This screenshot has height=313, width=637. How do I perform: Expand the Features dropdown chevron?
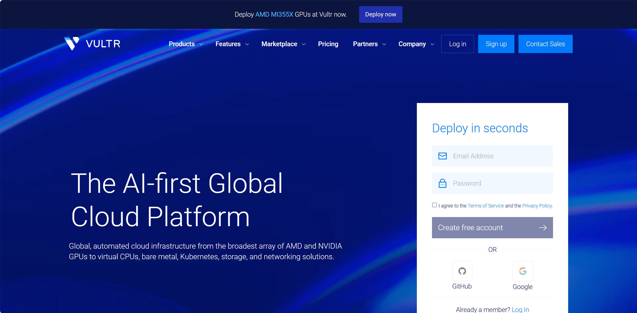pyautogui.click(x=247, y=44)
